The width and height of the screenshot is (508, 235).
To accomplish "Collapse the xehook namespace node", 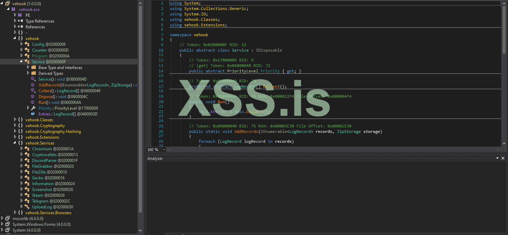I will [15, 39].
